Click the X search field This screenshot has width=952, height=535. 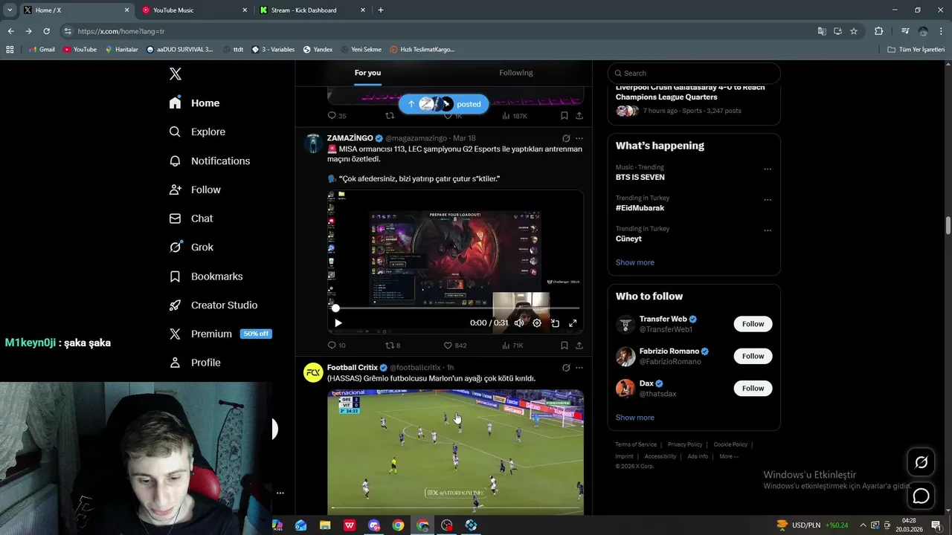pyautogui.click(x=694, y=73)
